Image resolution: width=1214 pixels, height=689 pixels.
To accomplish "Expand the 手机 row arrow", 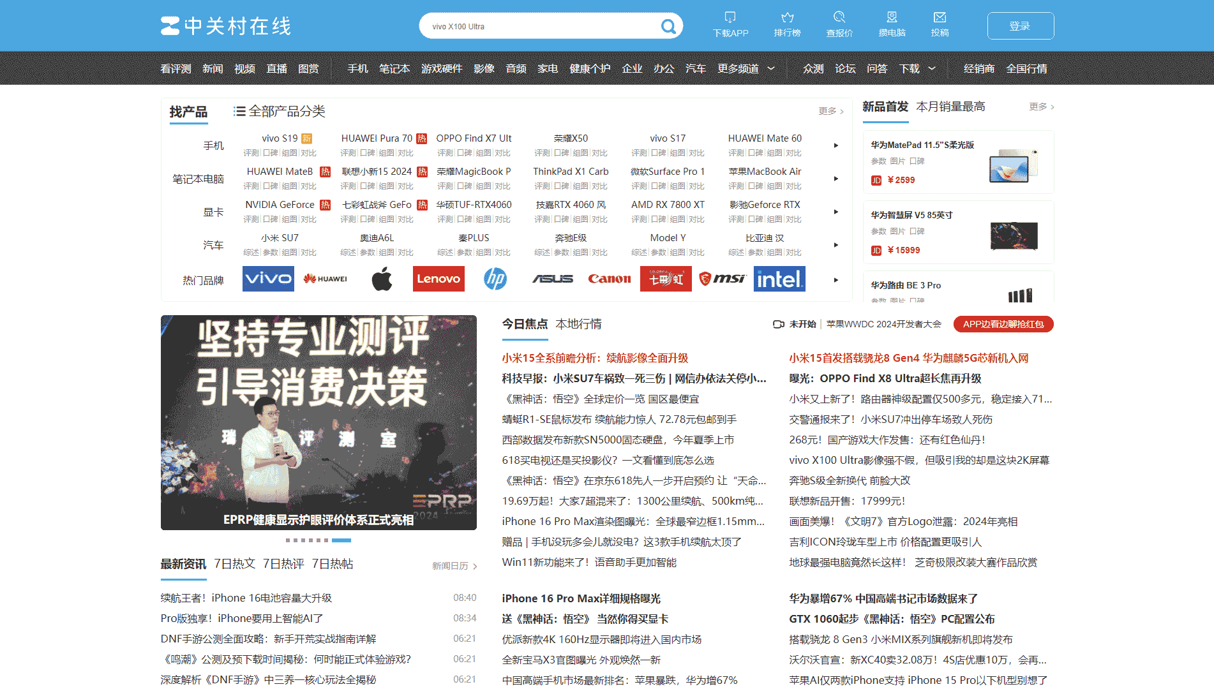I will pyautogui.click(x=836, y=145).
